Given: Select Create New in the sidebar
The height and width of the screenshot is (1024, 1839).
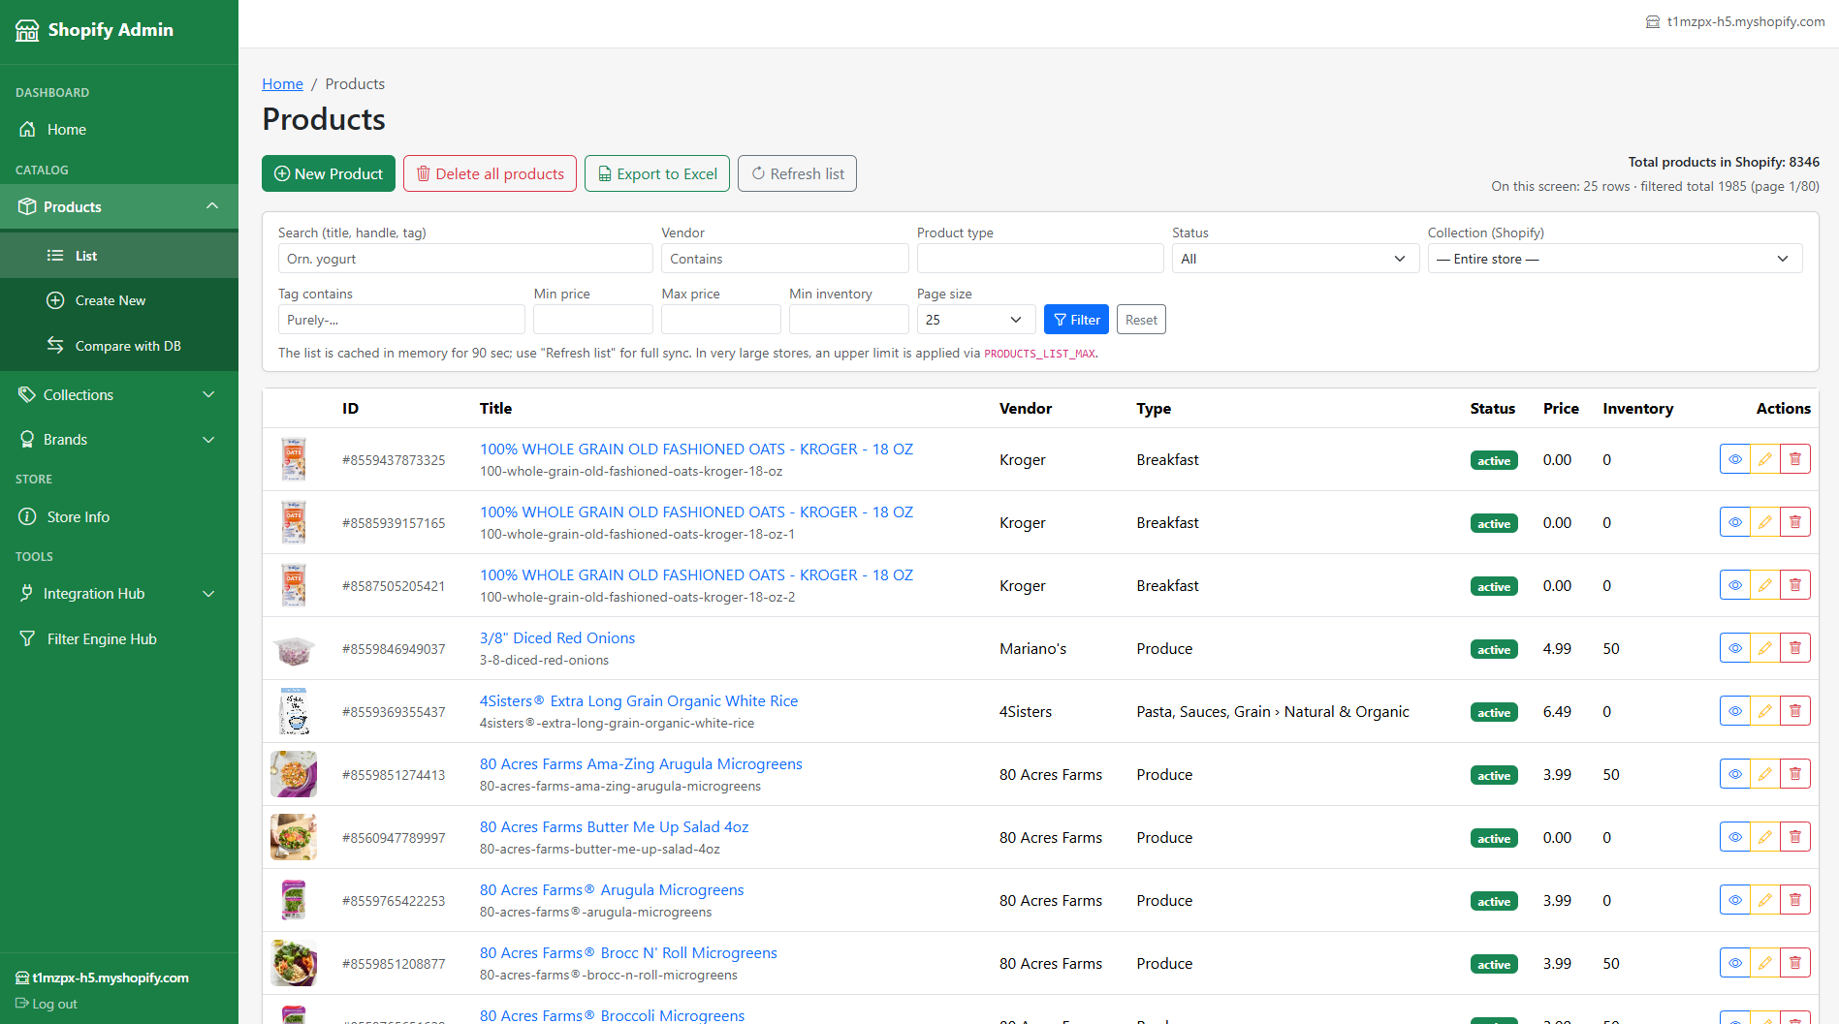Looking at the screenshot, I should click(x=119, y=300).
